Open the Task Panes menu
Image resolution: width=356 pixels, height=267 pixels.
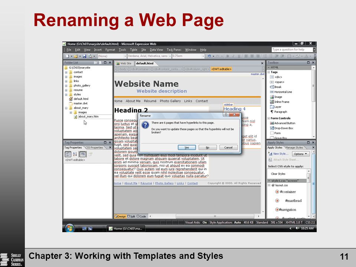[174, 50]
